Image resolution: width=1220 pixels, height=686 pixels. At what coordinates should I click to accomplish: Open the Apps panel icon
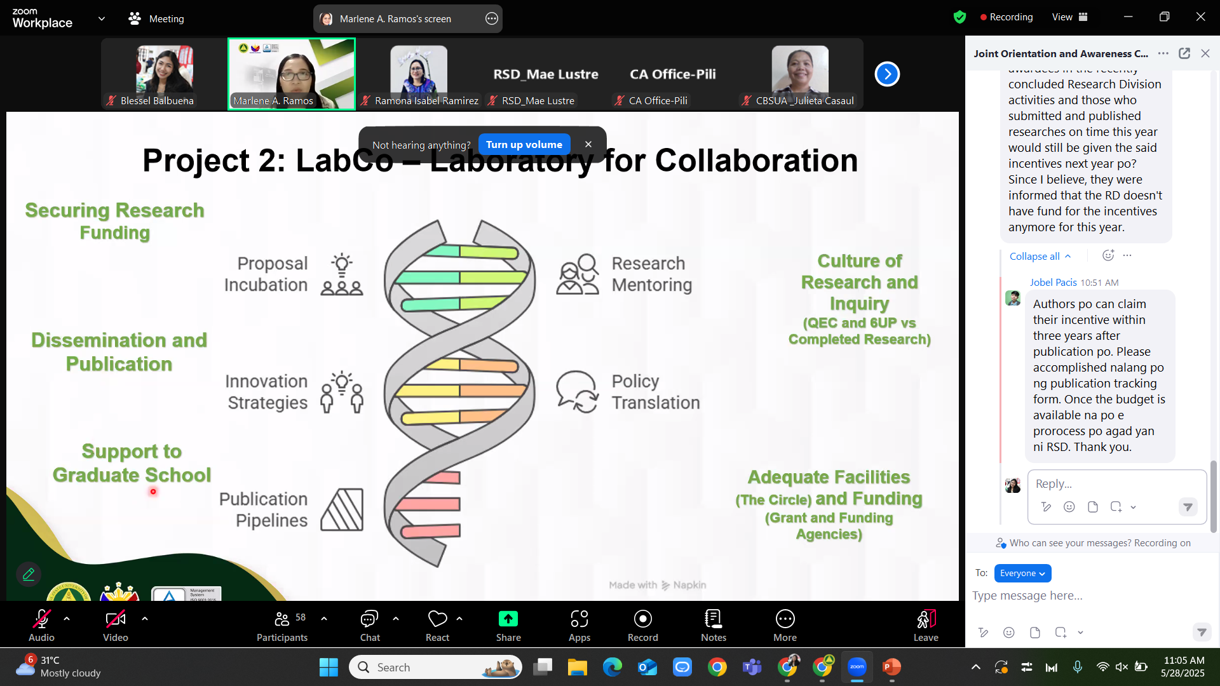pos(579,619)
